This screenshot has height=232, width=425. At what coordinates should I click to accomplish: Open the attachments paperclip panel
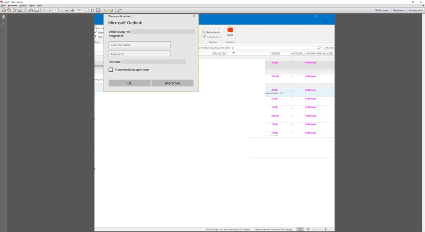tap(3, 24)
